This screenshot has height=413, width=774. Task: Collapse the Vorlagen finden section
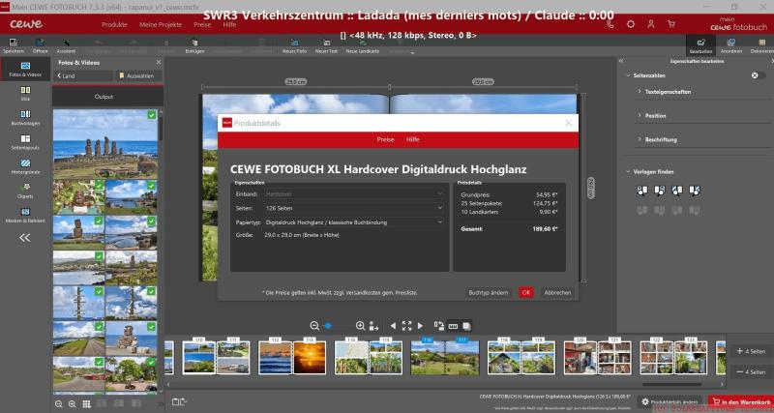628,172
